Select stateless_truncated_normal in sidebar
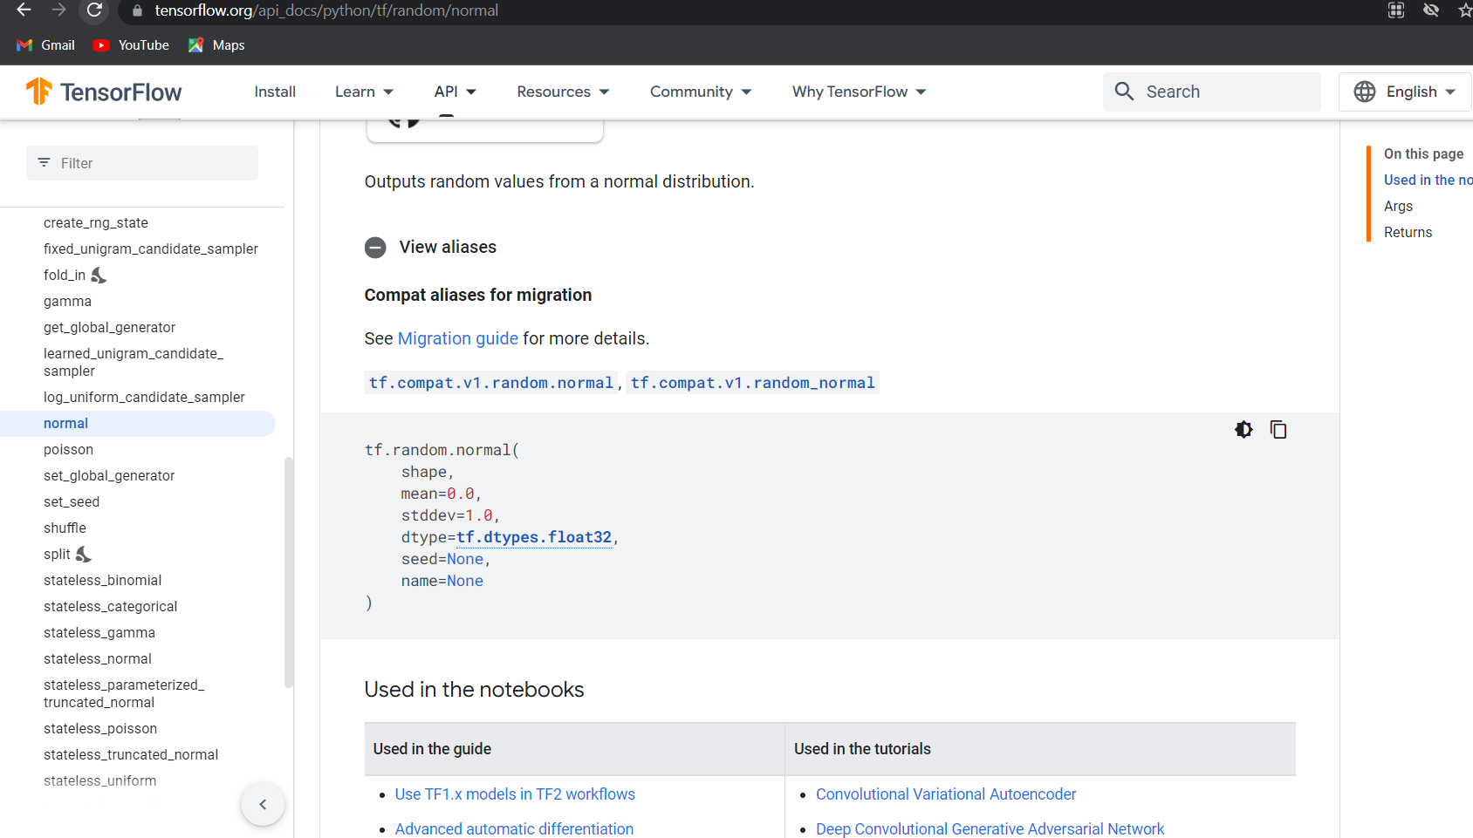Screen dimensions: 1473x838 (x=131, y=755)
